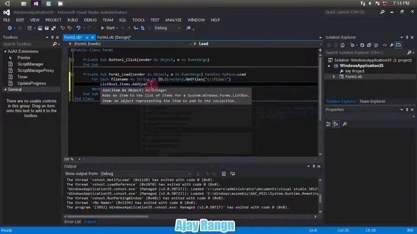The image size is (417, 234).
Task: Click the Save All toolbar icon
Action: coord(53,28)
